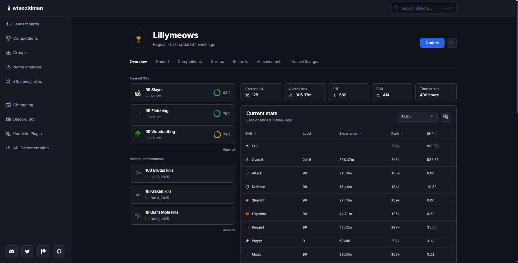Click the RuneLite Plugin icon in sidebar
The image size is (518, 263).
click(8, 134)
